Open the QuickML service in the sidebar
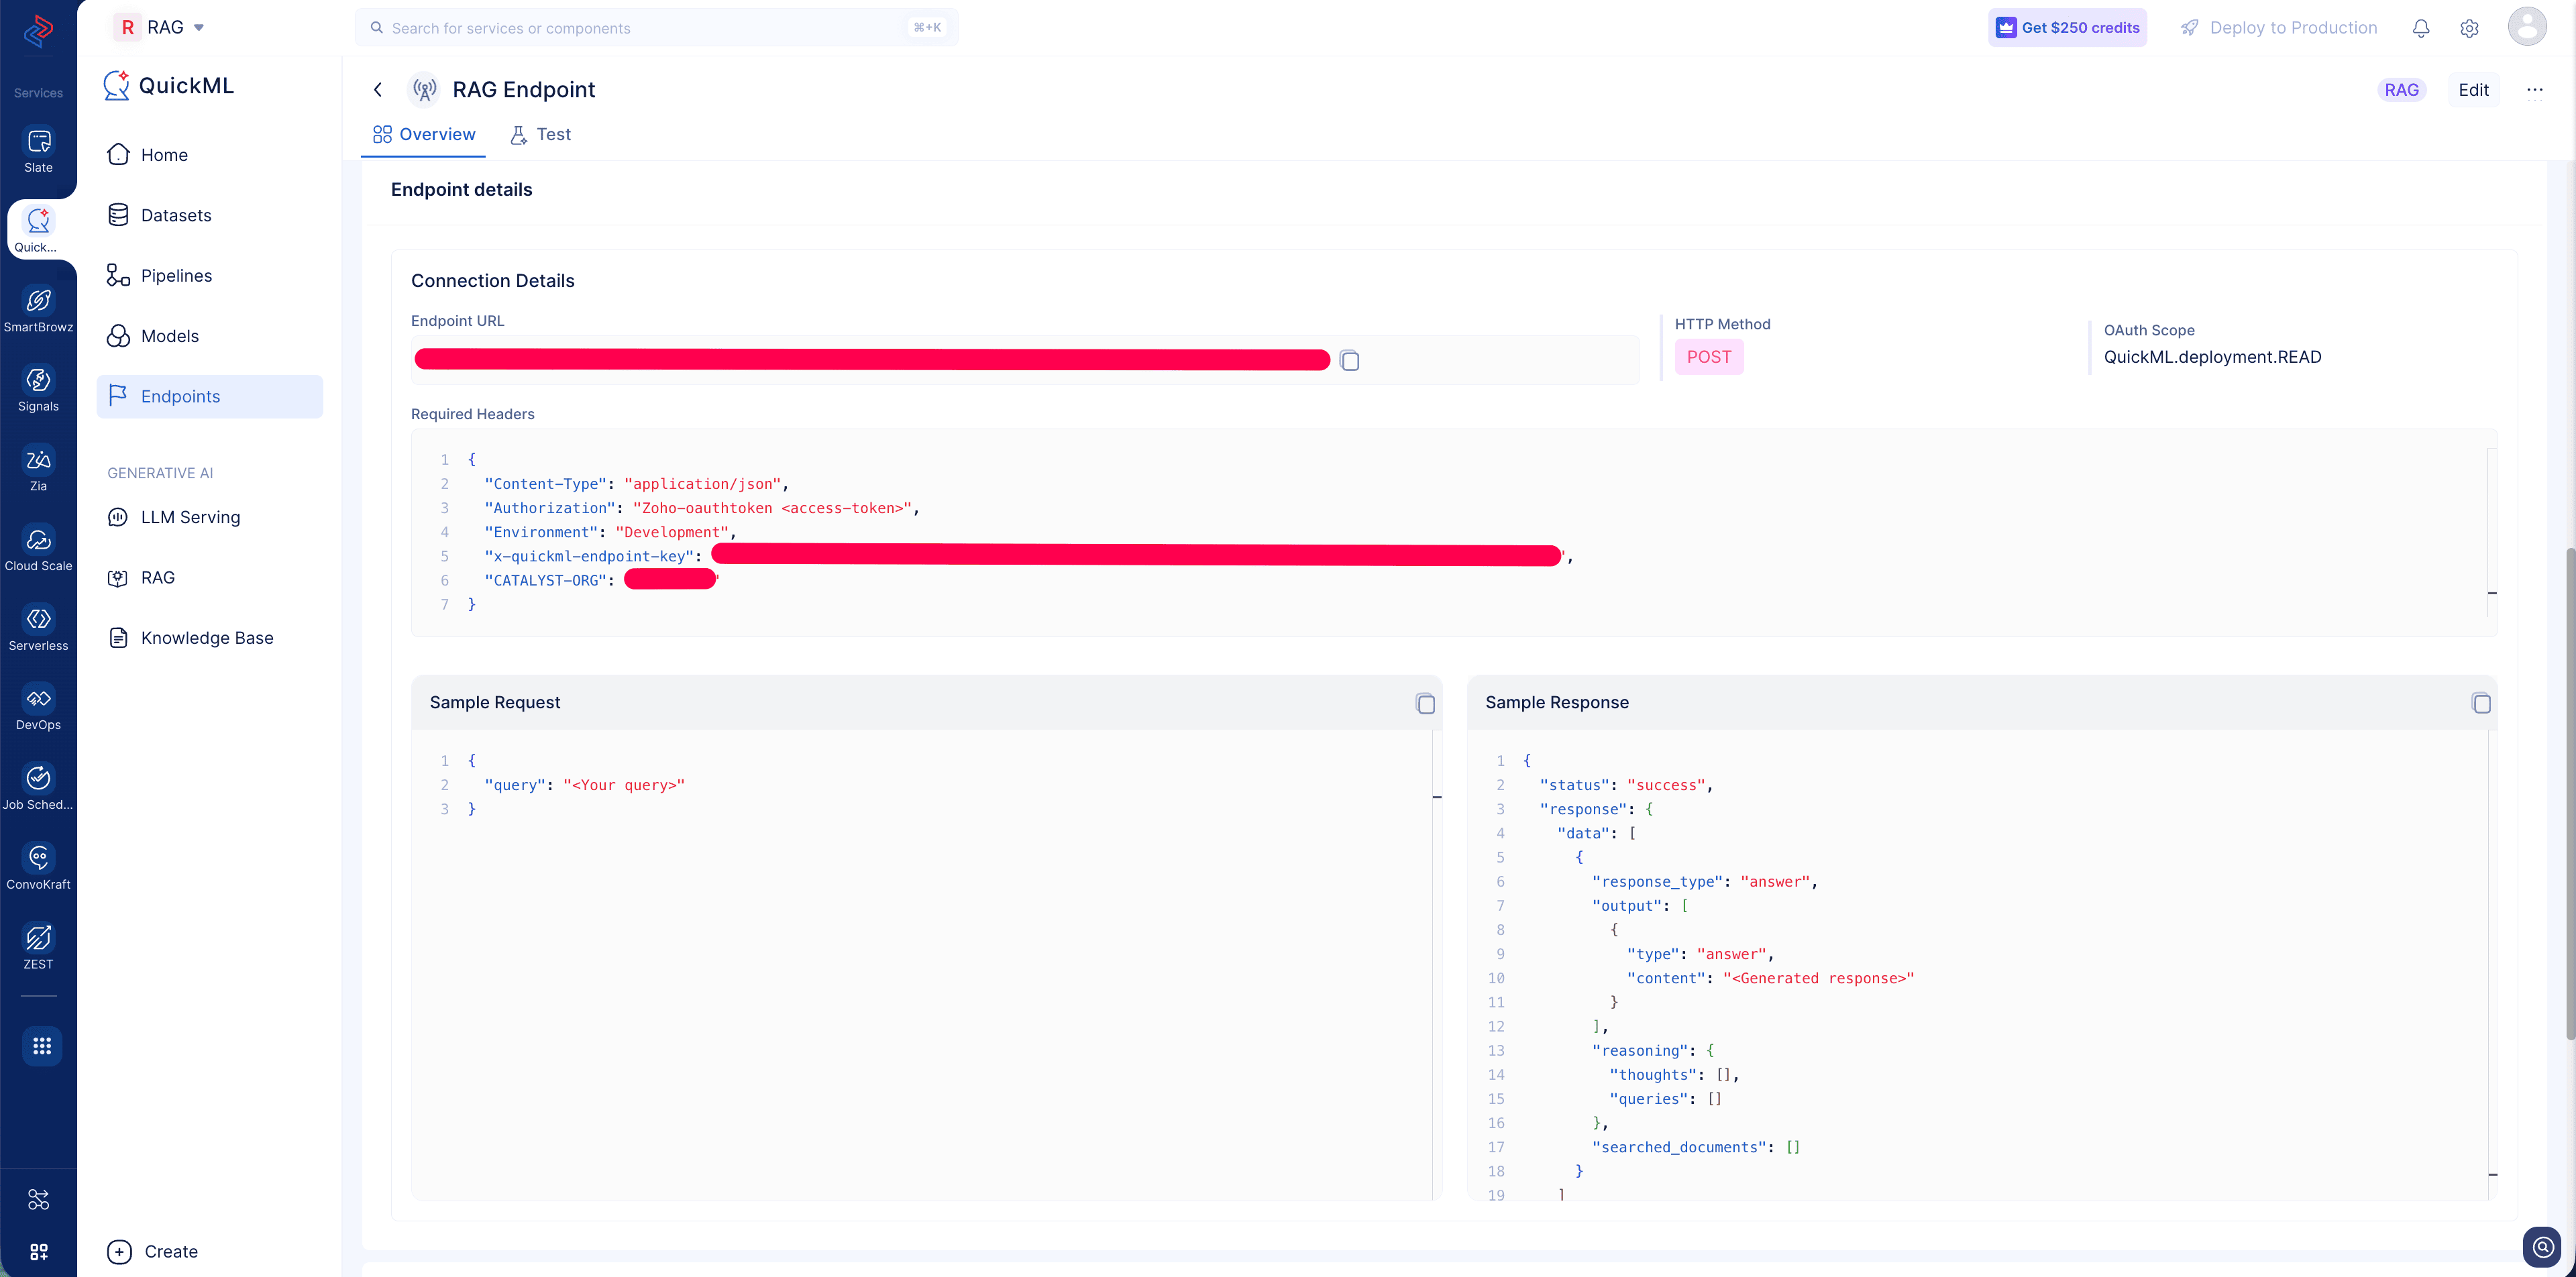The width and height of the screenshot is (2576, 1277). click(38, 230)
